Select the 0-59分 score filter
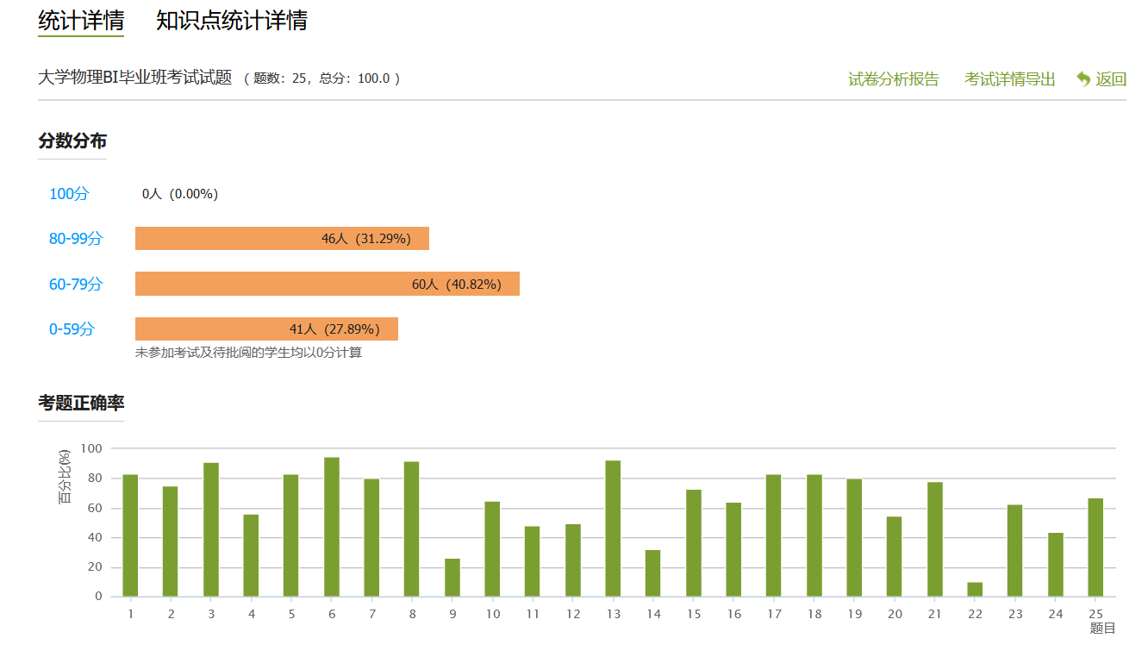 point(71,328)
